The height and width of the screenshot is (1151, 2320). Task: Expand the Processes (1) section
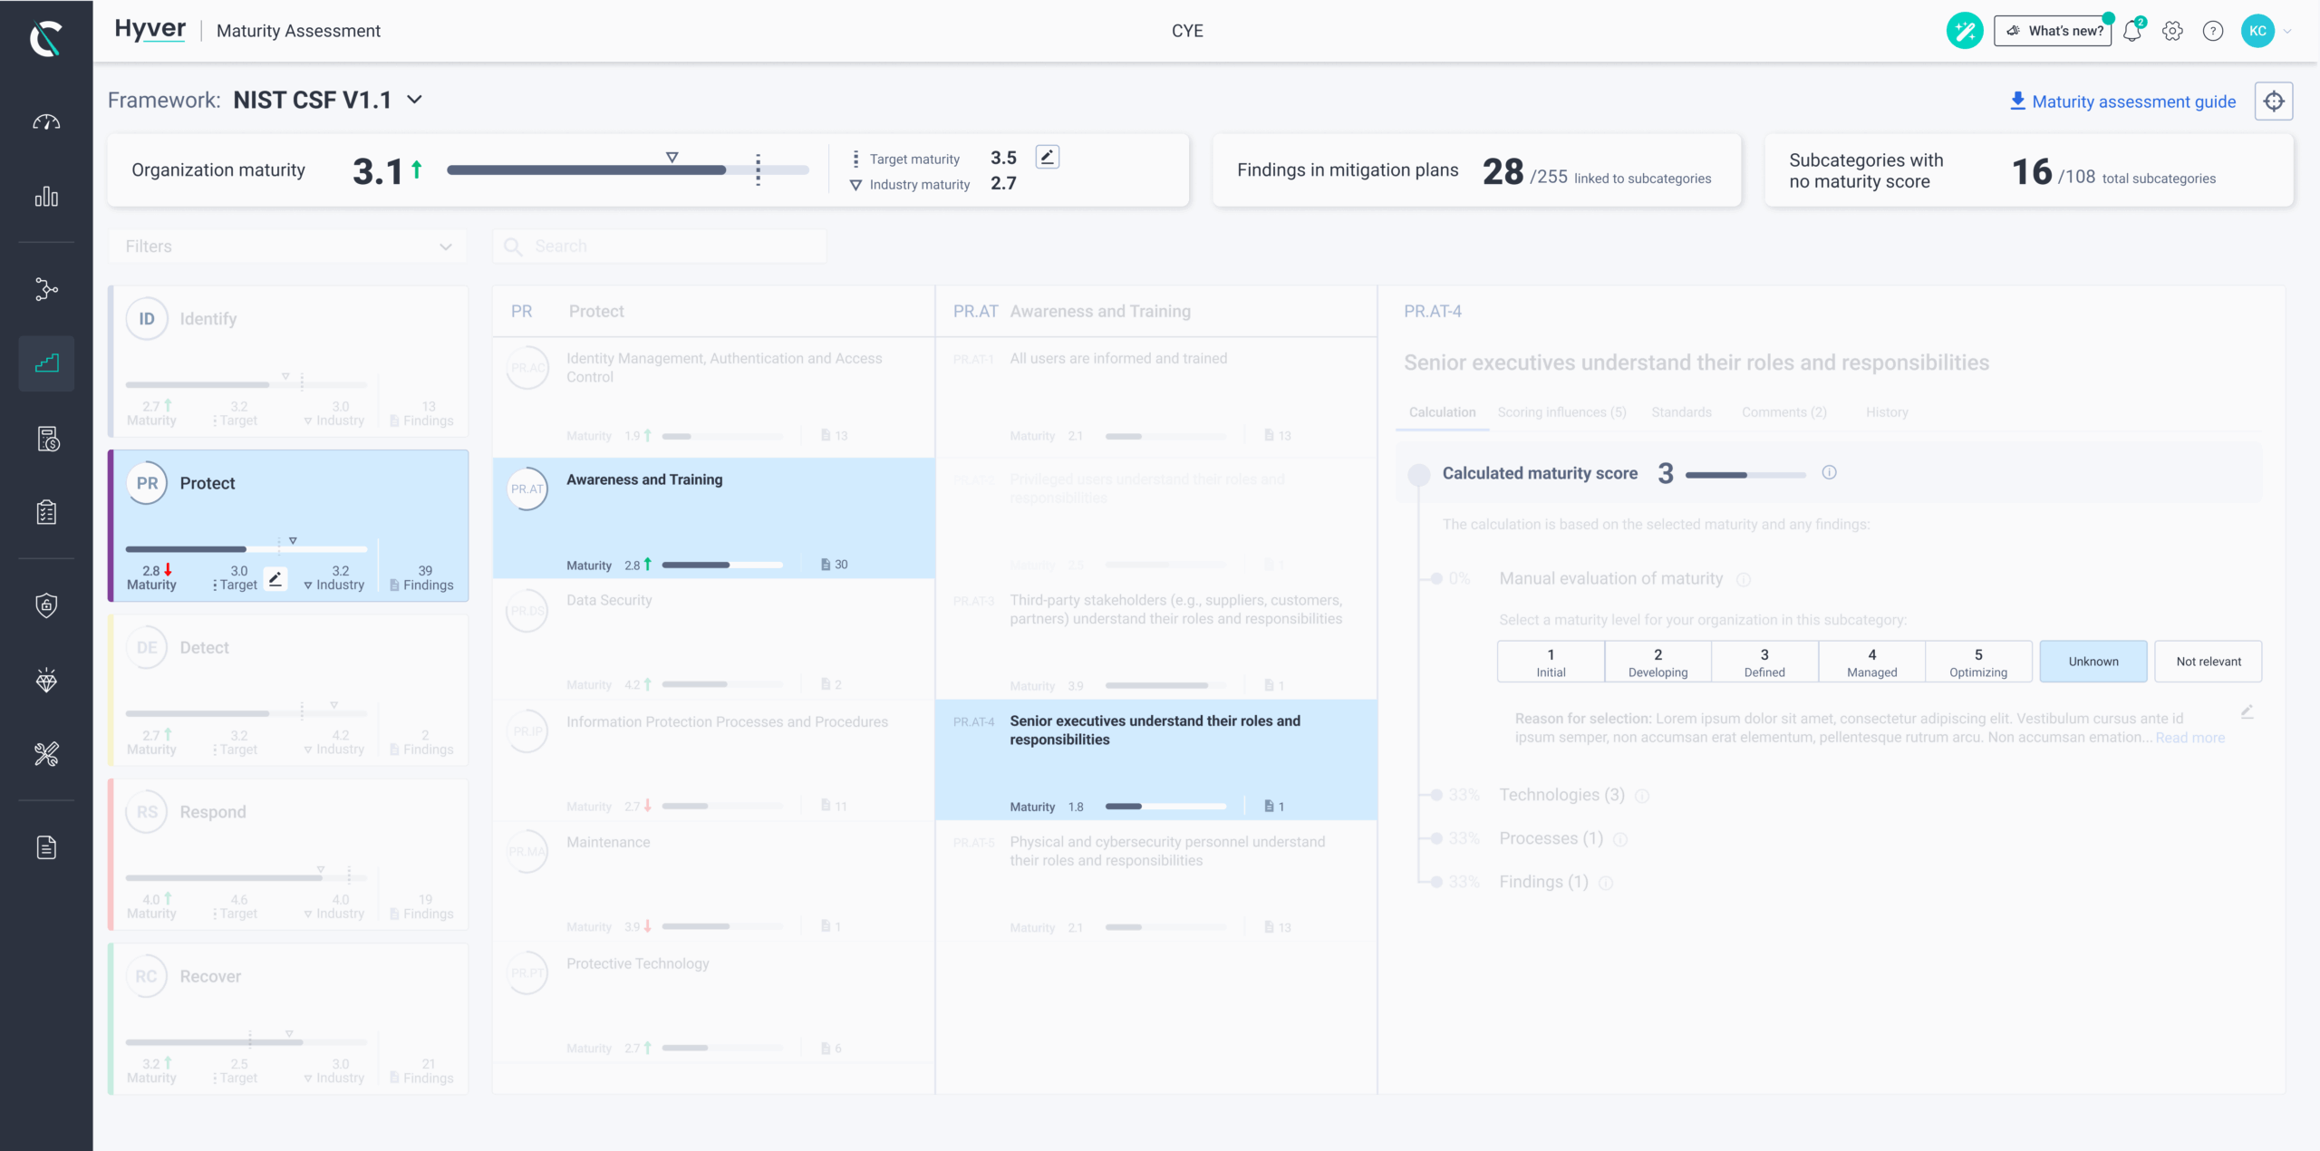(x=1551, y=838)
